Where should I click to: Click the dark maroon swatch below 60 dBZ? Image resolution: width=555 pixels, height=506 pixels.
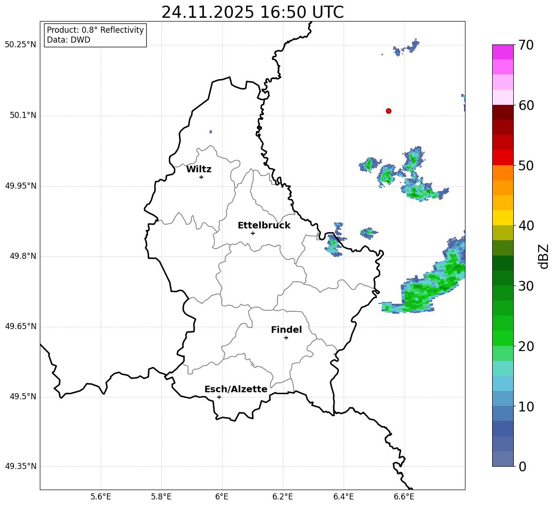(502, 112)
